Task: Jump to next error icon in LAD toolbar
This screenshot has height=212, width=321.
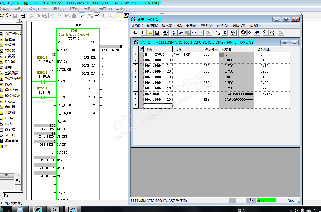Action: point(111,16)
